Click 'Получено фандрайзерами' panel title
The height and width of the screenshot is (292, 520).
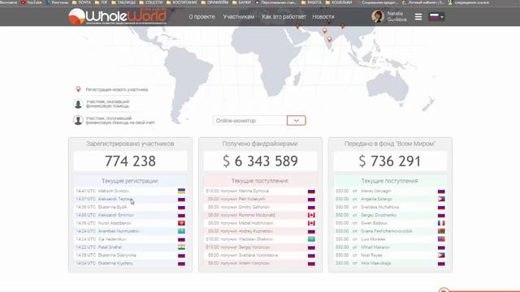260,144
